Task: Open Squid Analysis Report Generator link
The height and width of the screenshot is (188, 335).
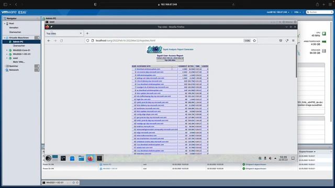Action: click(x=178, y=49)
